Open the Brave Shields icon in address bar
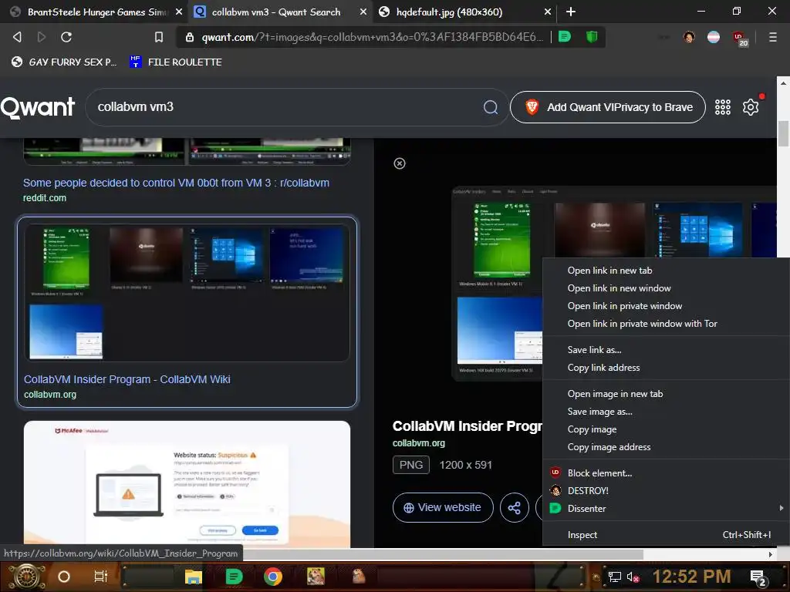 (592, 36)
